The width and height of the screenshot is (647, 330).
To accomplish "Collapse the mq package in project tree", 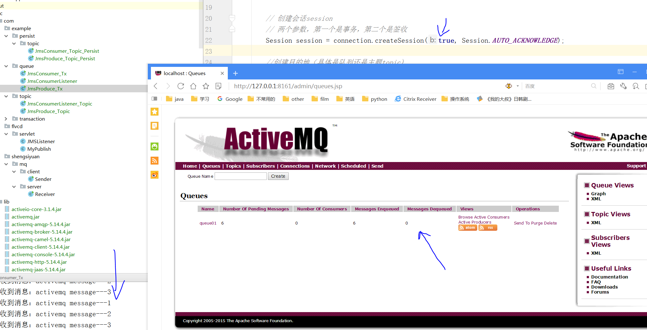I will (6, 164).
